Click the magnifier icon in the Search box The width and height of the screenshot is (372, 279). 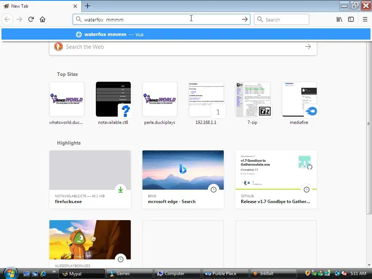pyautogui.click(x=260, y=19)
